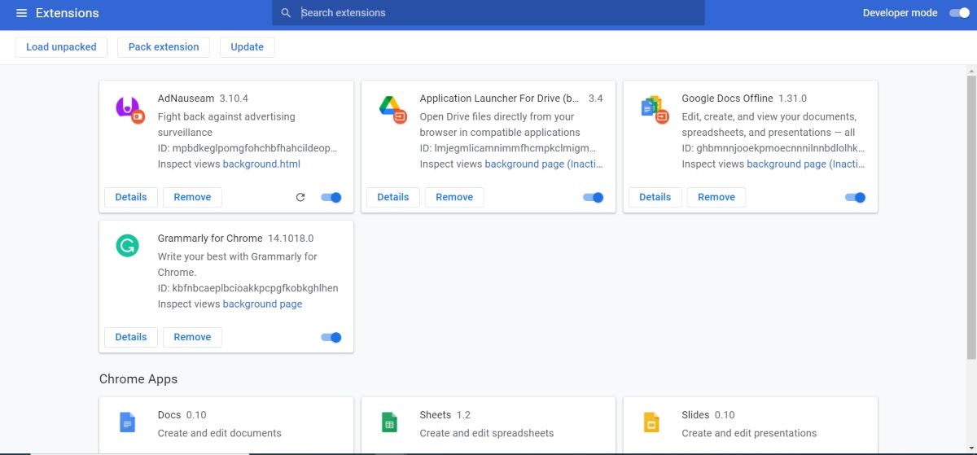Click 'Create and edit presentations' text
This screenshot has width=977, height=455.
[x=749, y=434]
